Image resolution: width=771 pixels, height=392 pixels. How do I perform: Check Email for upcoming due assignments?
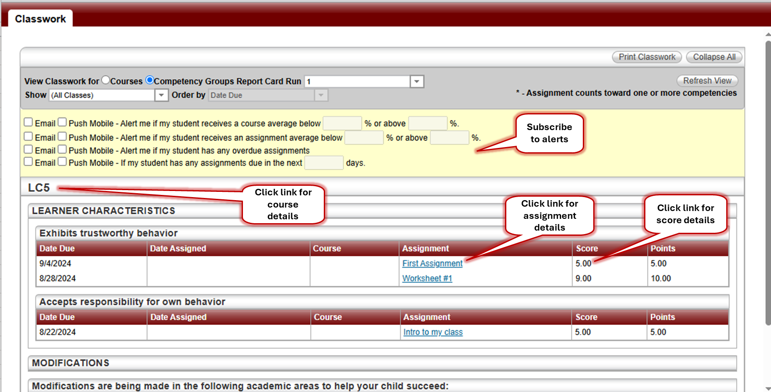pyautogui.click(x=28, y=162)
